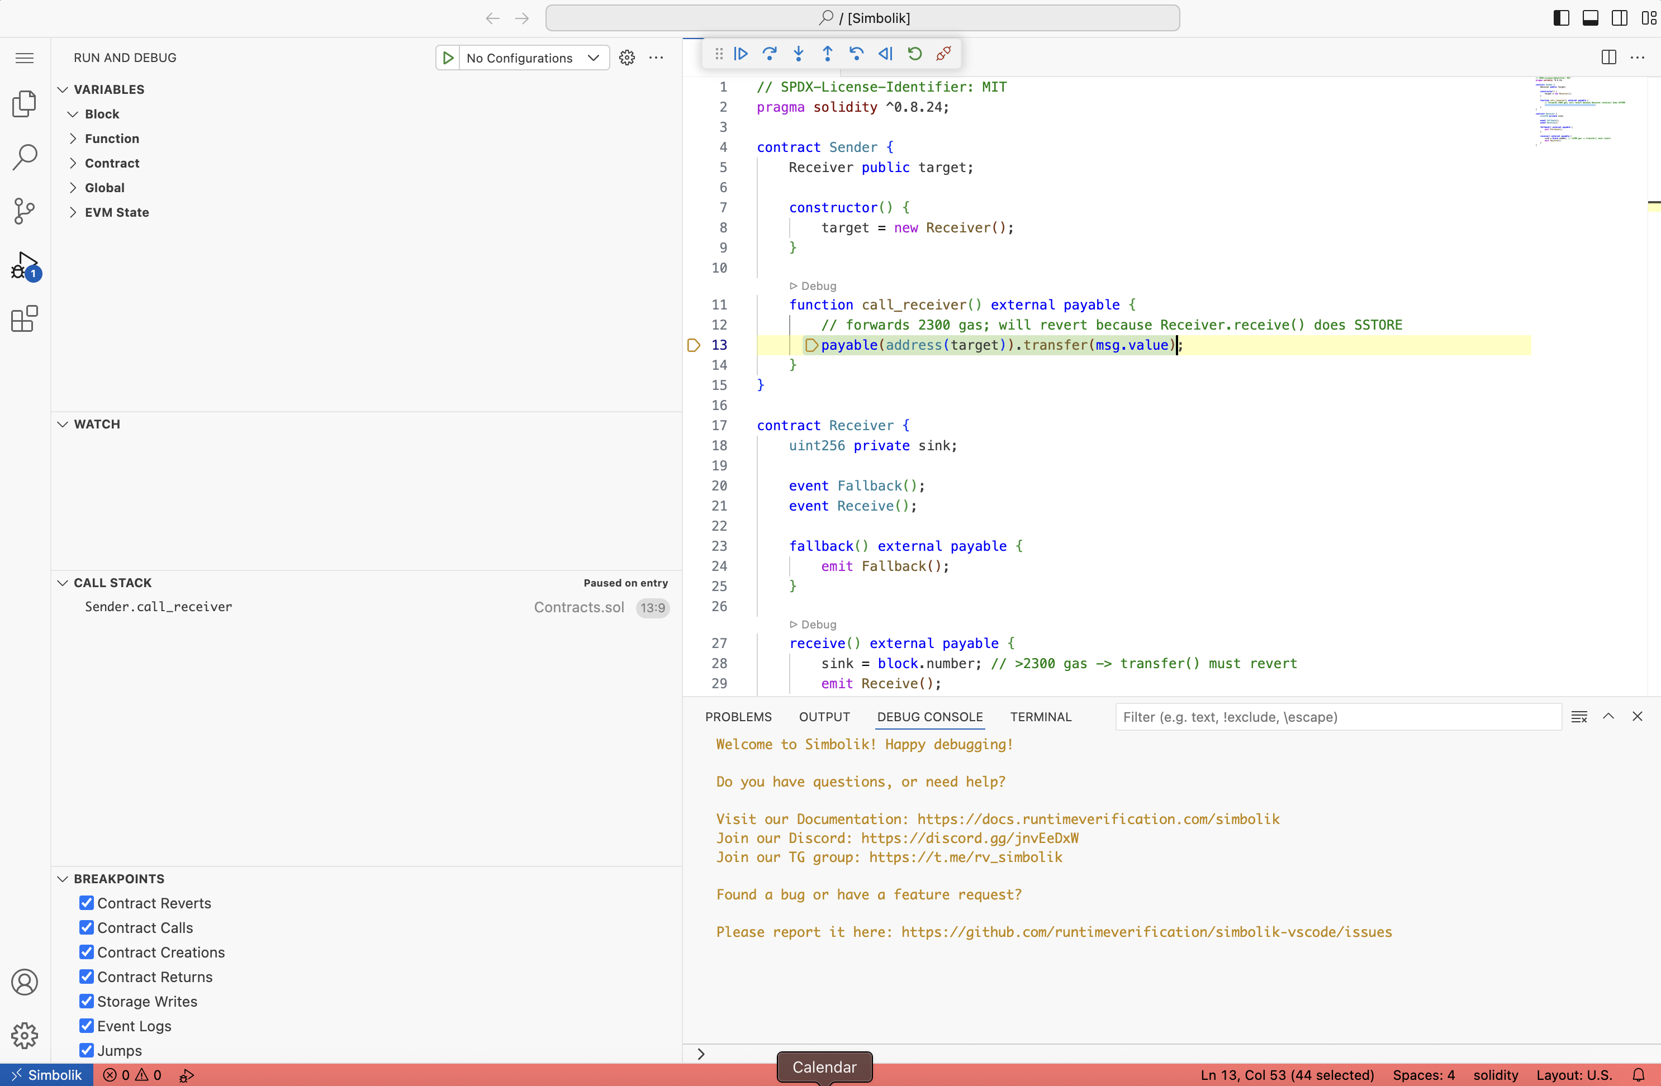Maximize the panel with the chevron
This screenshot has height=1086, width=1661.
coord(1608,716)
